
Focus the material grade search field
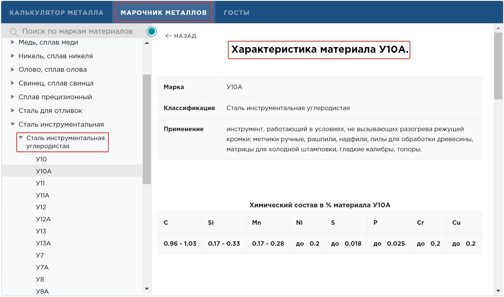(77, 31)
